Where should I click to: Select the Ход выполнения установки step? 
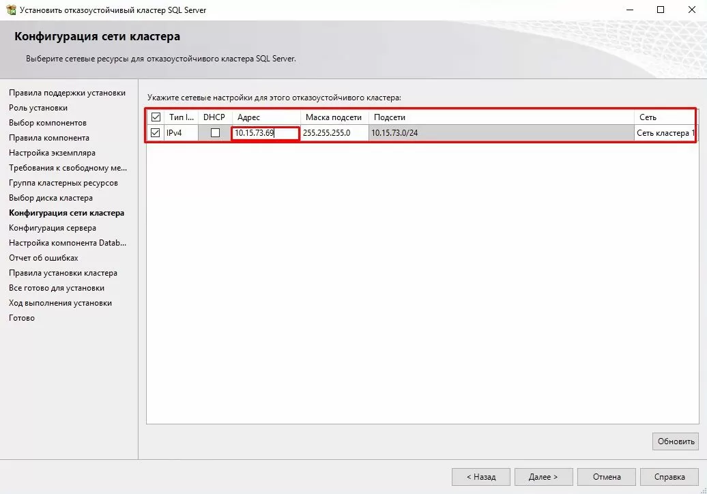coord(61,303)
